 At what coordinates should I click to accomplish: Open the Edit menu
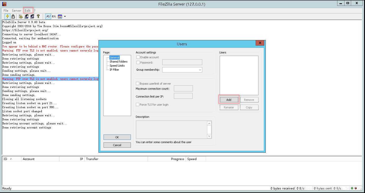[x=28, y=10]
